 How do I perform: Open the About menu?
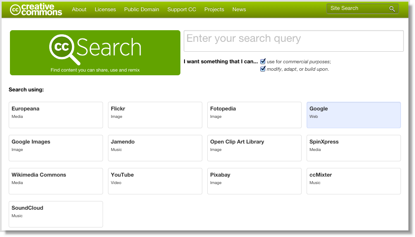(79, 9)
